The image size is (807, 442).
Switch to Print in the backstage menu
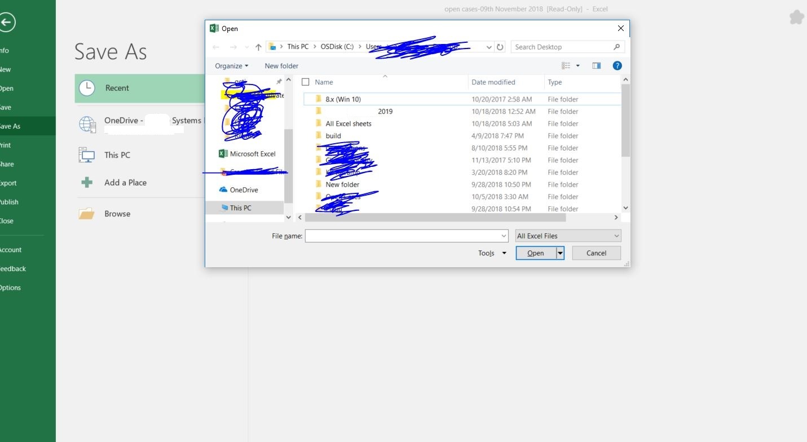pyautogui.click(x=5, y=145)
